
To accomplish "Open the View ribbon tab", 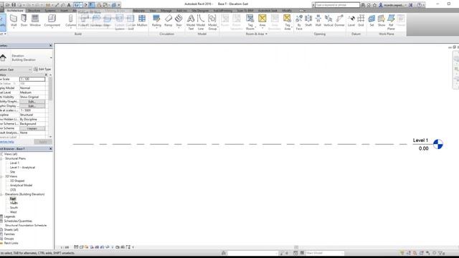I will (153, 11).
